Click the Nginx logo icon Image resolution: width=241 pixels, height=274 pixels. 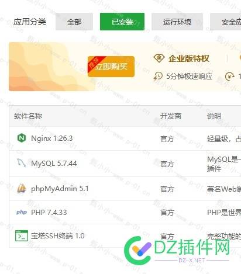pyautogui.click(x=22, y=138)
